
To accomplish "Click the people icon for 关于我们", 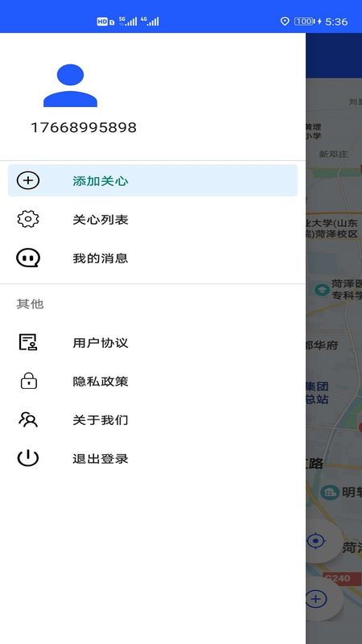I will click(x=28, y=419).
